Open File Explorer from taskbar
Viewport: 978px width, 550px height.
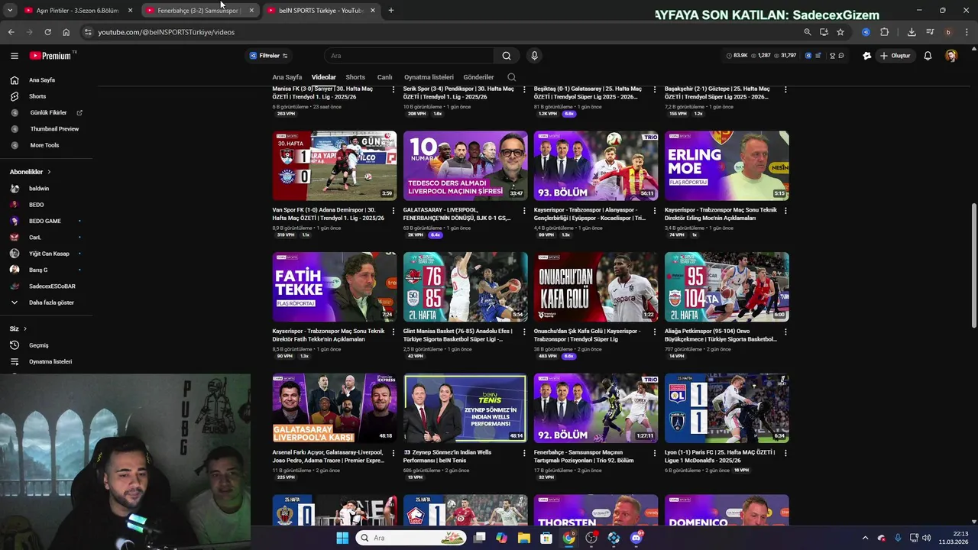pyautogui.click(x=524, y=538)
